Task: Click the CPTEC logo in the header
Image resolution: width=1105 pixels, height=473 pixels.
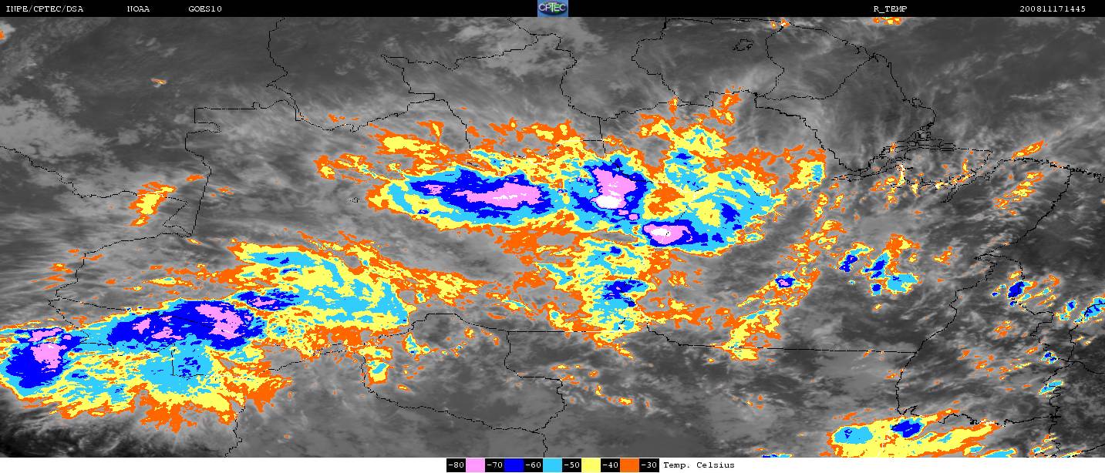Action: 552,8
